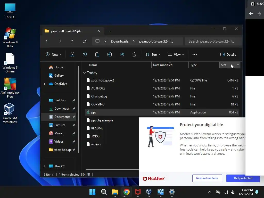
Task: Open the Sort dropdown
Action: click(x=153, y=55)
